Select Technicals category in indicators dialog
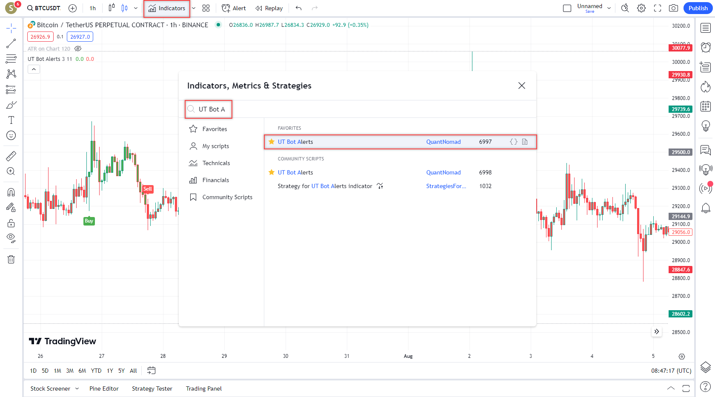The image size is (715, 397). 216,163
